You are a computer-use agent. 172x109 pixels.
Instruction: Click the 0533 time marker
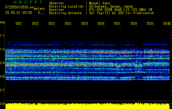pyautogui.click(x=52, y=23)
